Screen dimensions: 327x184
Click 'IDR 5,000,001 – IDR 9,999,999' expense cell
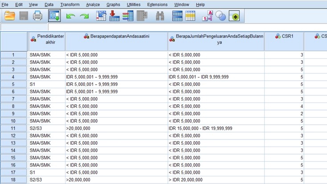pyautogui.click(x=216, y=77)
